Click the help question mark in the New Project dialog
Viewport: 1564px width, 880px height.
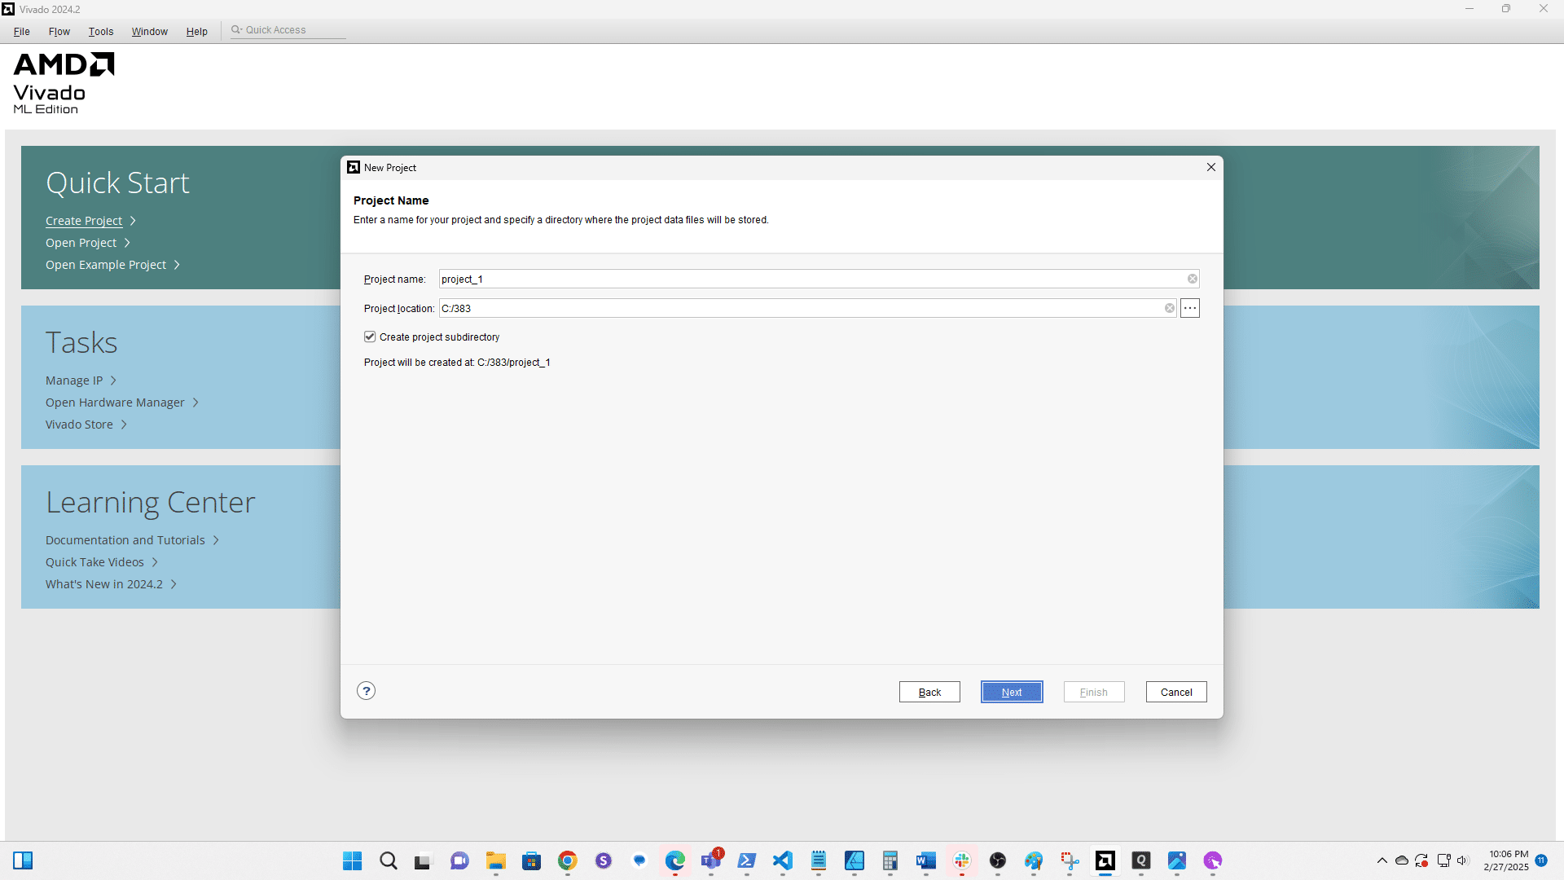[366, 690]
